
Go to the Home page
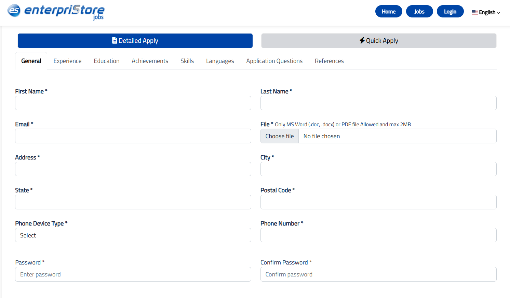(x=388, y=11)
